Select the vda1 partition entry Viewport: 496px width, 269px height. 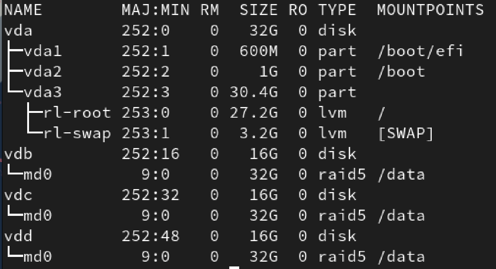click(x=42, y=51)
